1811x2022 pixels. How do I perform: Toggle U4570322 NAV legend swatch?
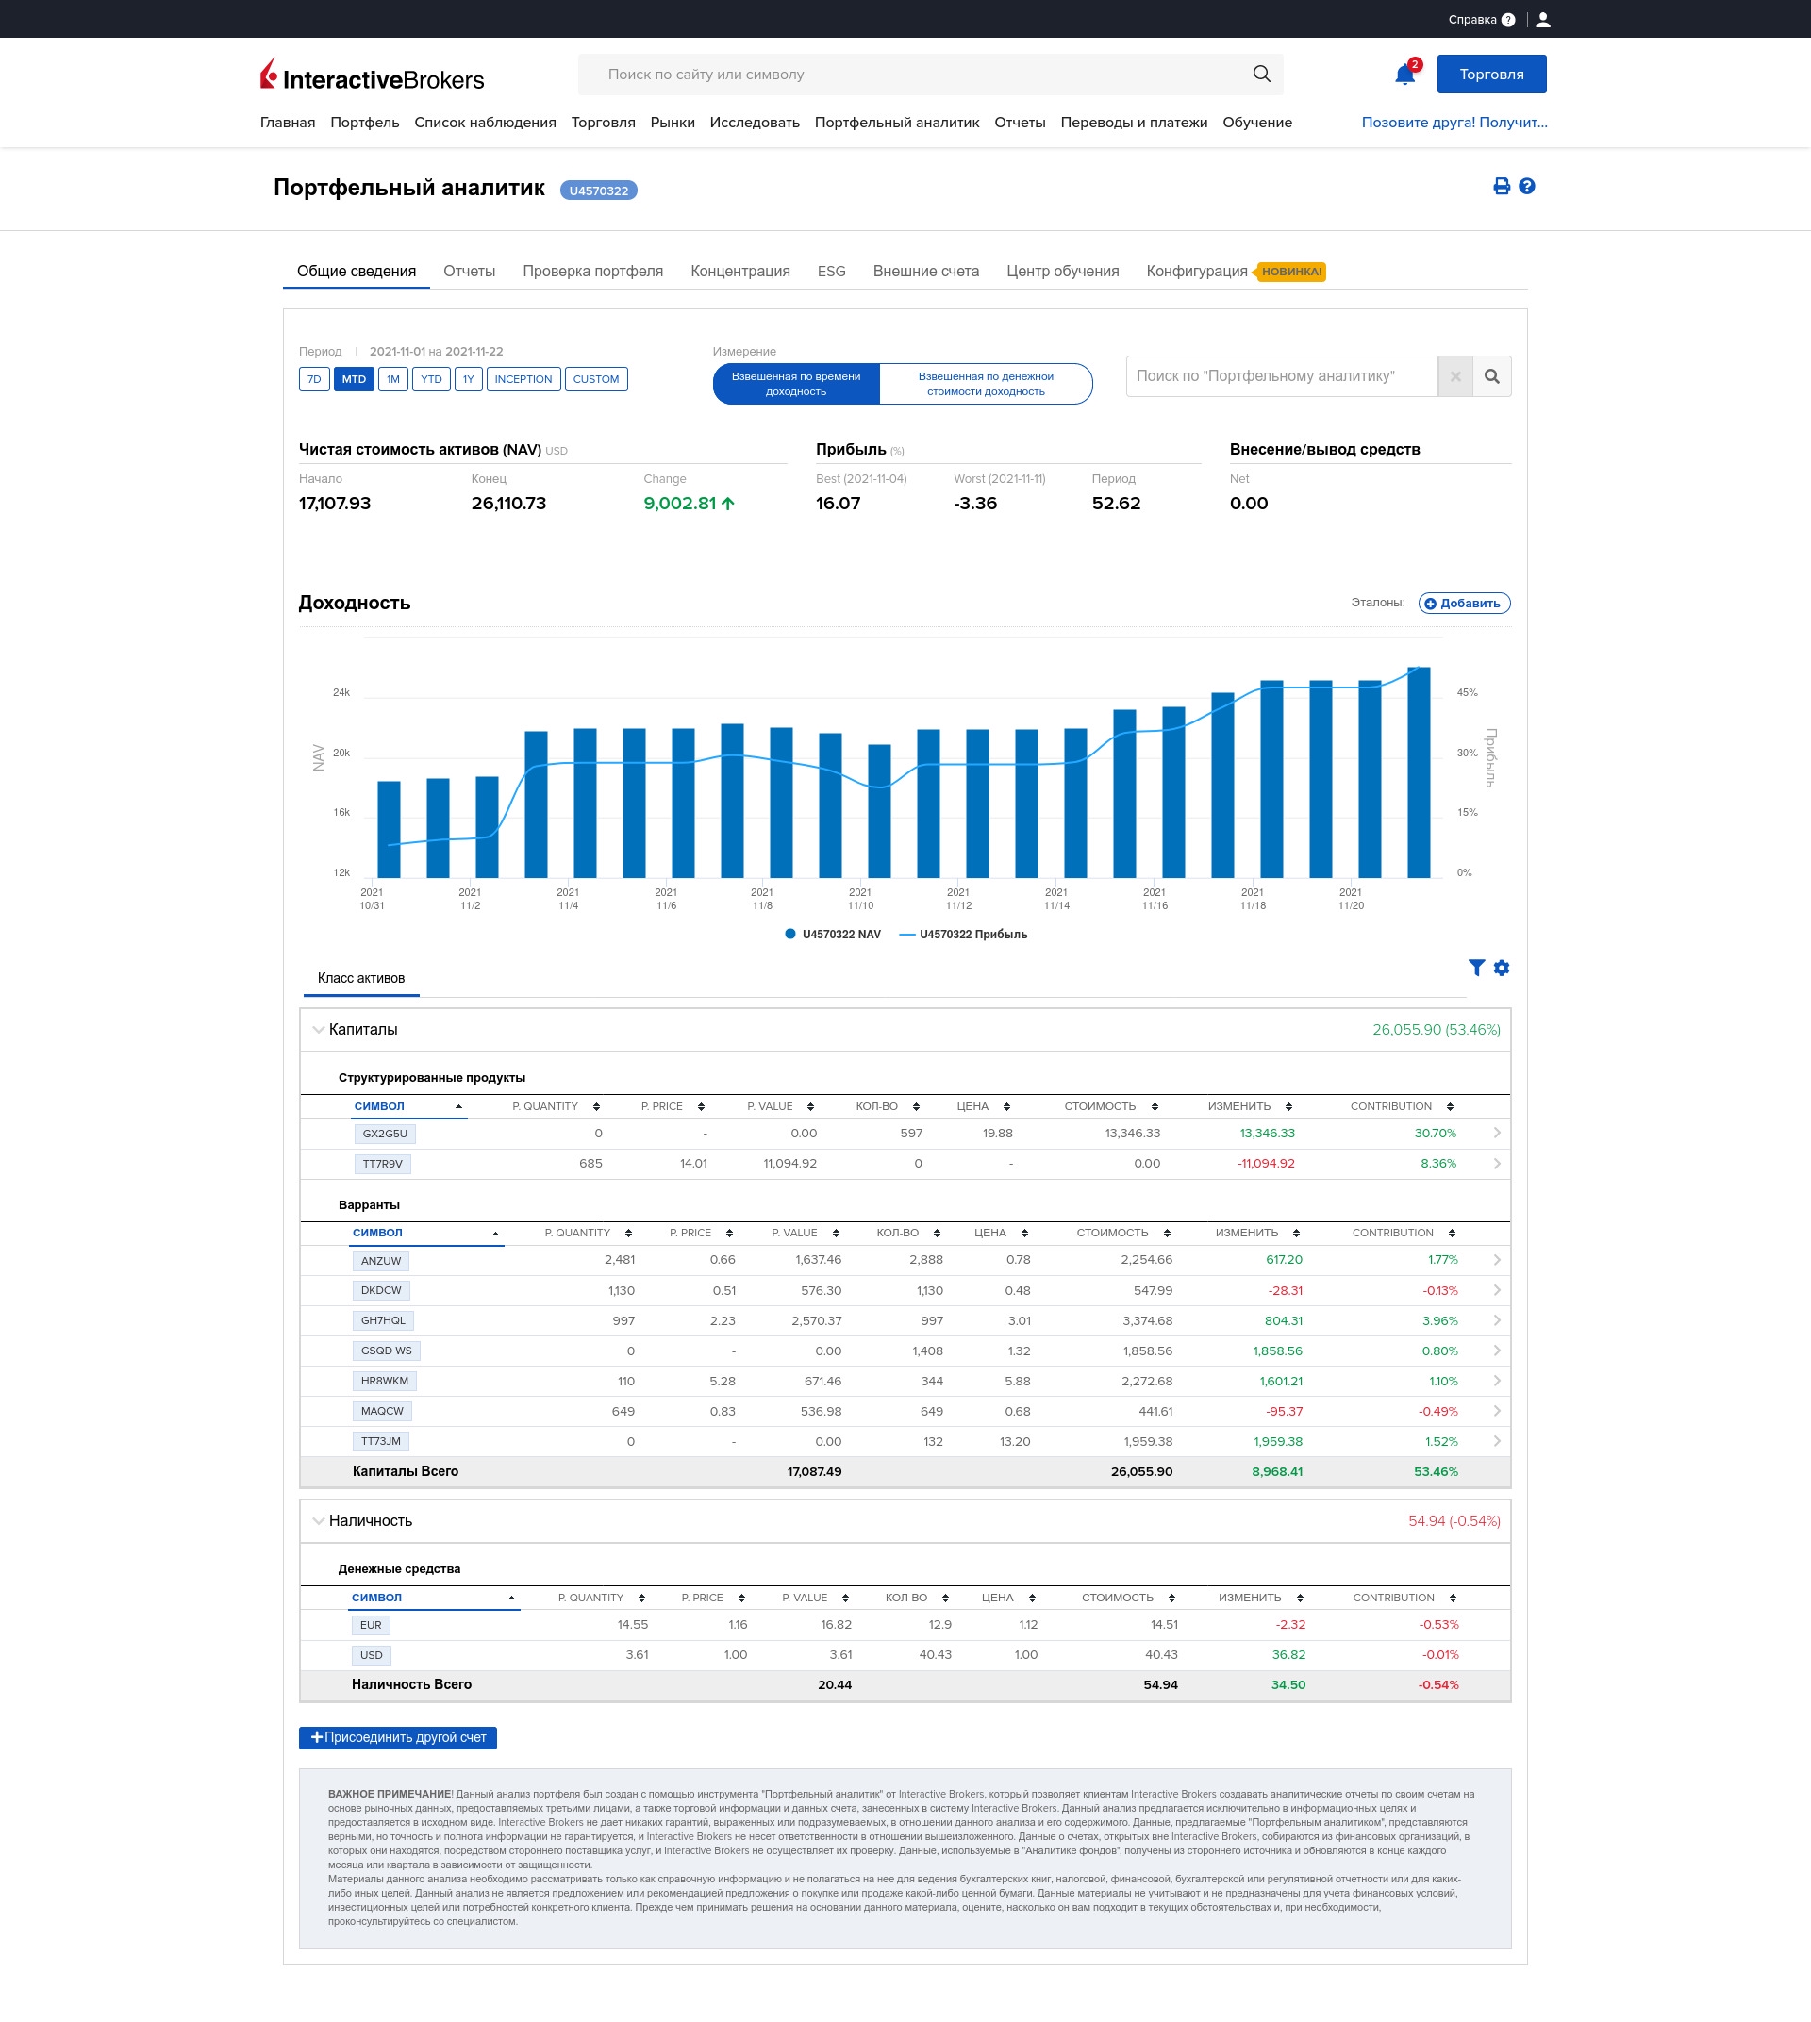point(790,935)
